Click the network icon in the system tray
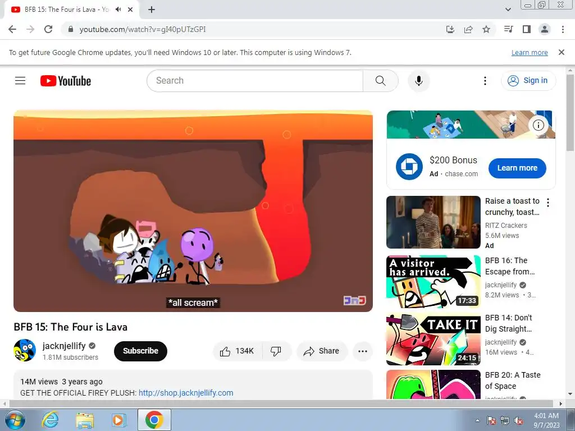 point(505,421)
